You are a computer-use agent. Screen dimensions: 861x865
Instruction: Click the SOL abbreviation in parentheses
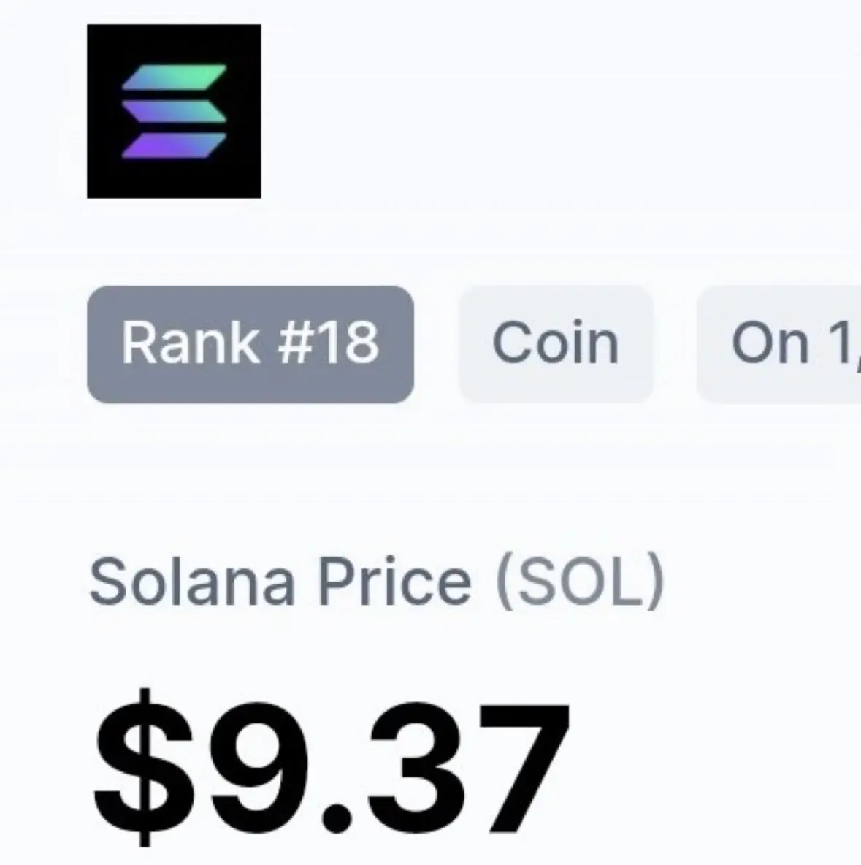click(580, 582)
